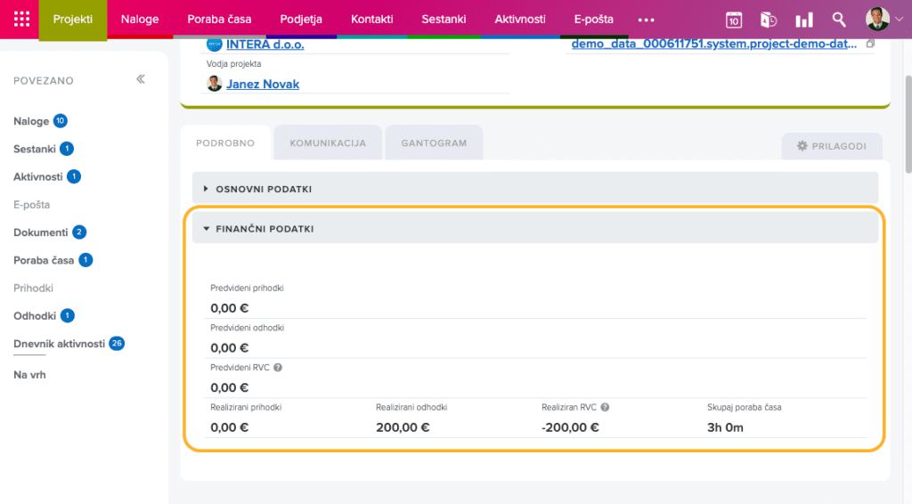Click the user profile avatar
The height and width of the screenshot is (504, 912).
[x=876, y=19]
